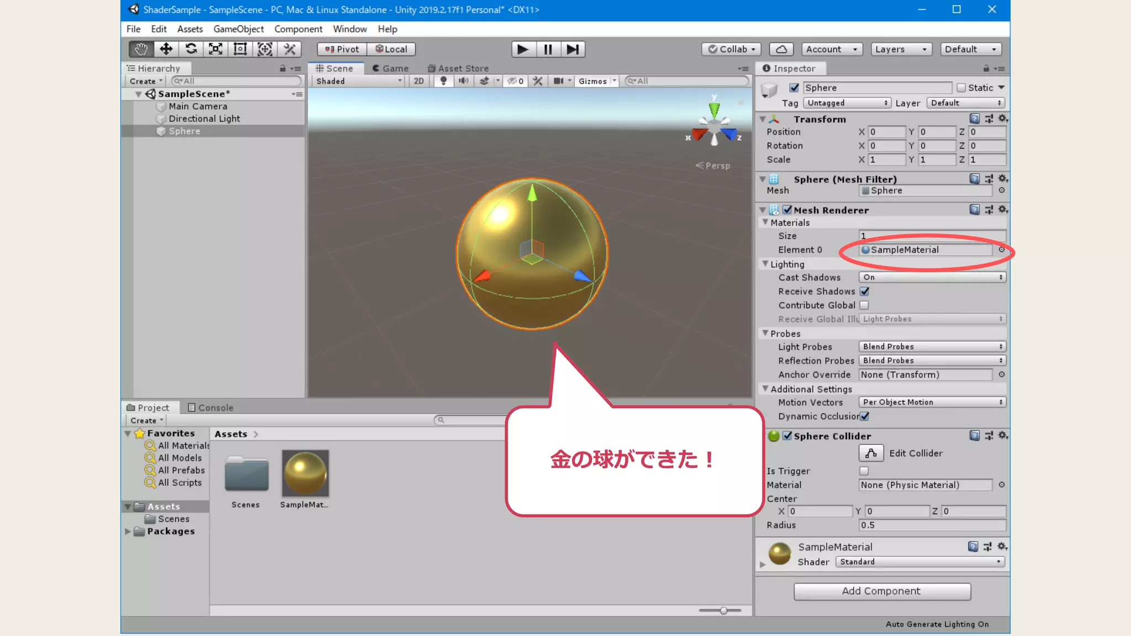The height and width of the screenshot is (636, 1131).
Task: Toggle Dynamic Occlusion checkbox
Action: [x=864, y=416]
